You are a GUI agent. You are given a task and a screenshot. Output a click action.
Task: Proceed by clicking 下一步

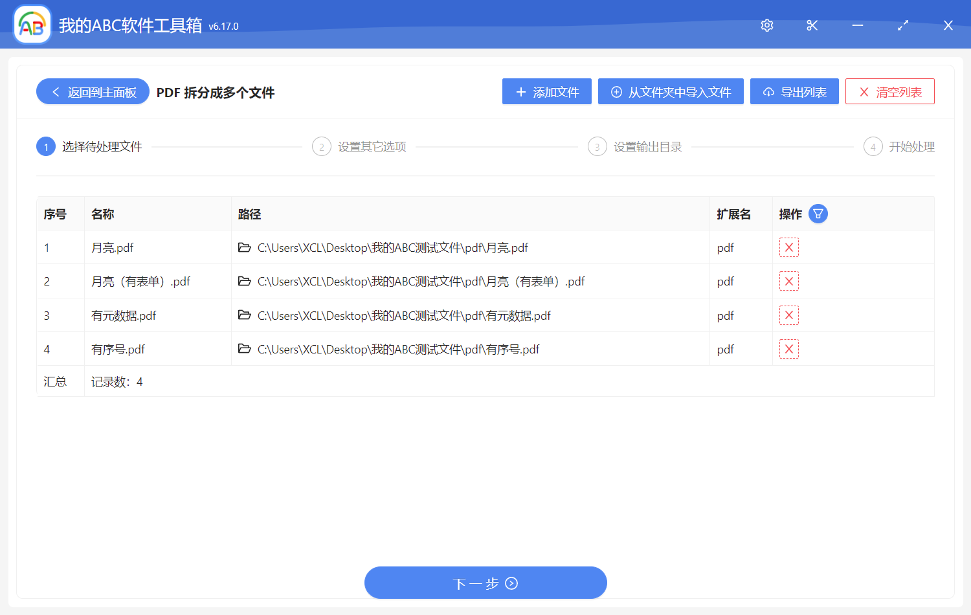tap(485, 583)
